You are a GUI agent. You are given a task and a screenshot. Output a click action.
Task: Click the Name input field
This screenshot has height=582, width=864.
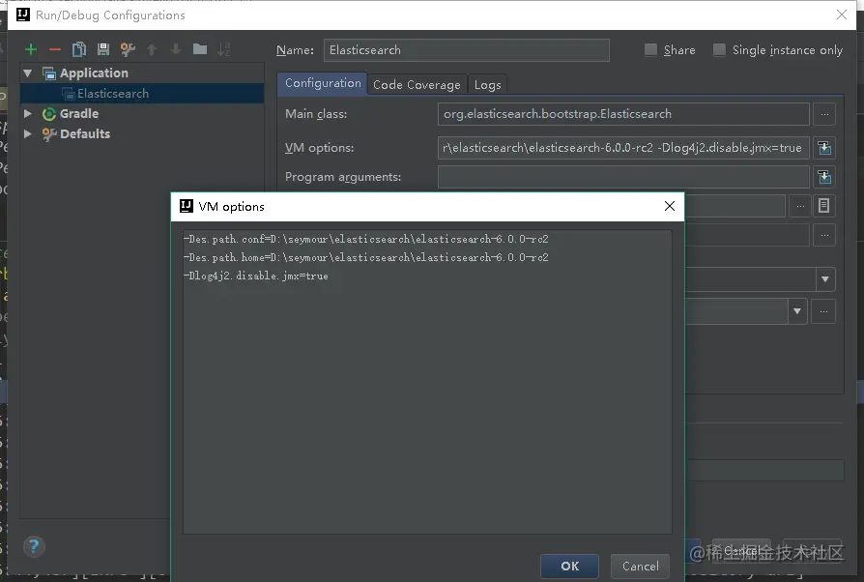[x=466, y=50]
